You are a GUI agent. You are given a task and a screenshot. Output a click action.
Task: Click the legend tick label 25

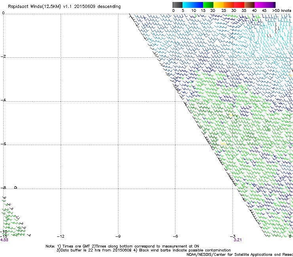point(224,10)
